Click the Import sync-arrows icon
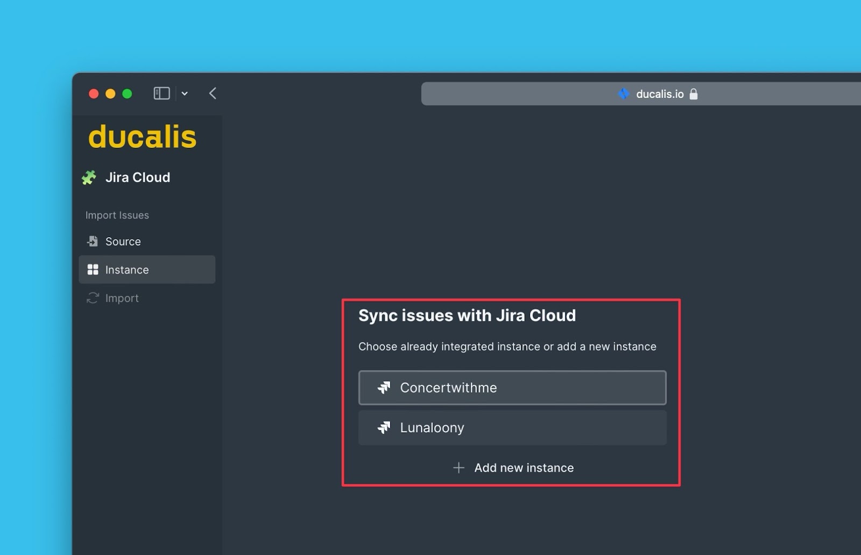 click(93, 298)
